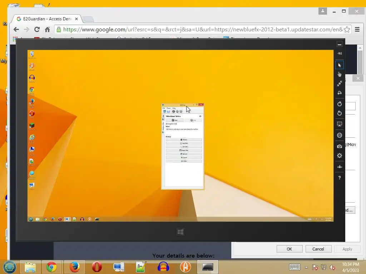
Task: Open Chrome from the Windows taskbar
Action: point(51,267)
